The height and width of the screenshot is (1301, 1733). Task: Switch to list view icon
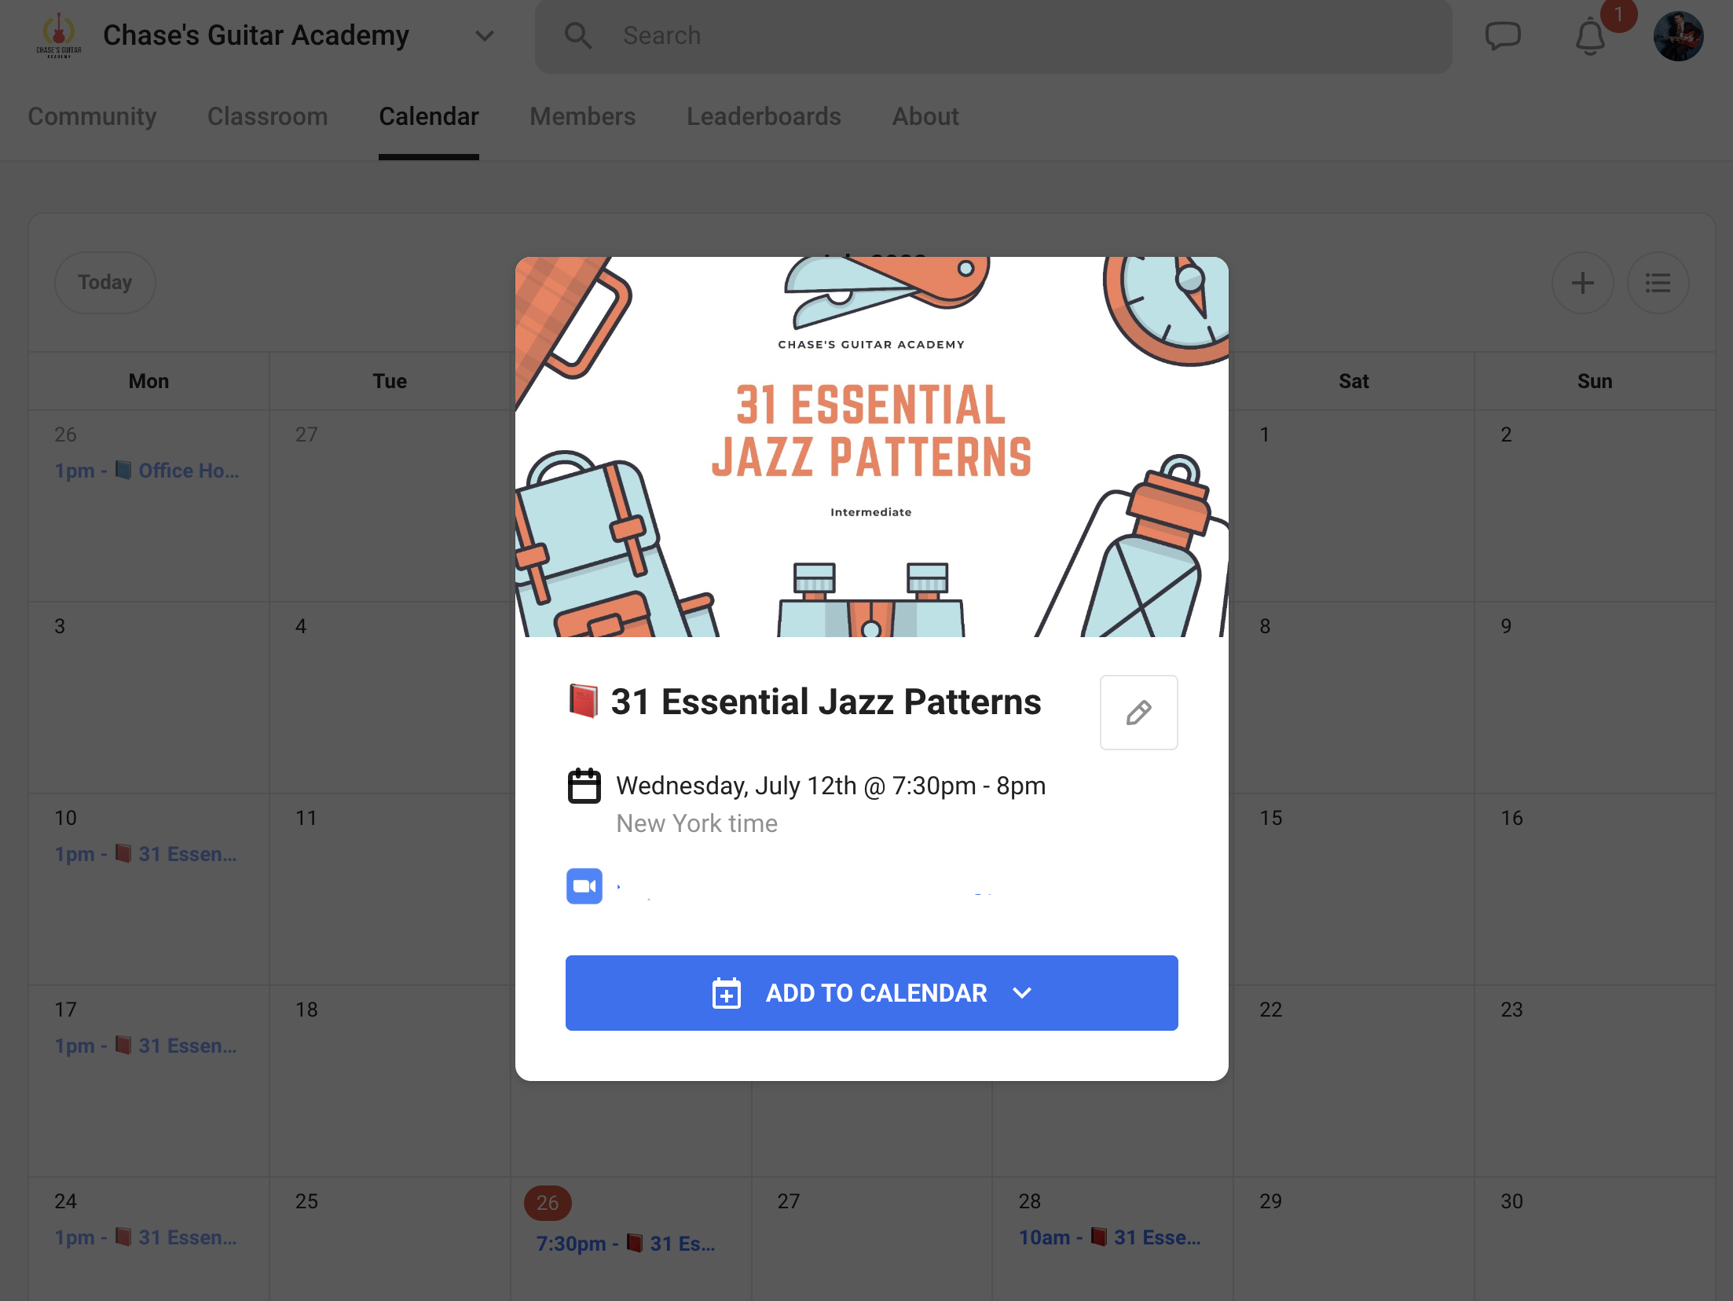point(1658,283)
